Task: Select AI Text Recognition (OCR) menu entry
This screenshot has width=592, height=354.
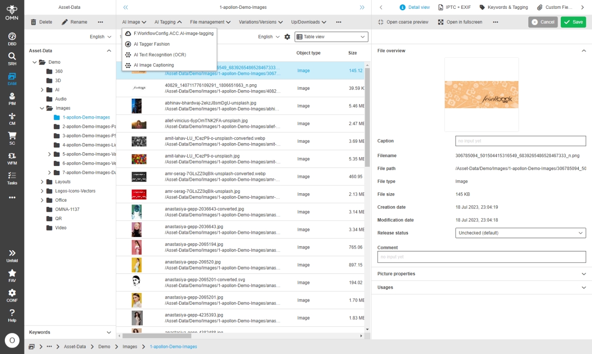Action: [160, 55]
